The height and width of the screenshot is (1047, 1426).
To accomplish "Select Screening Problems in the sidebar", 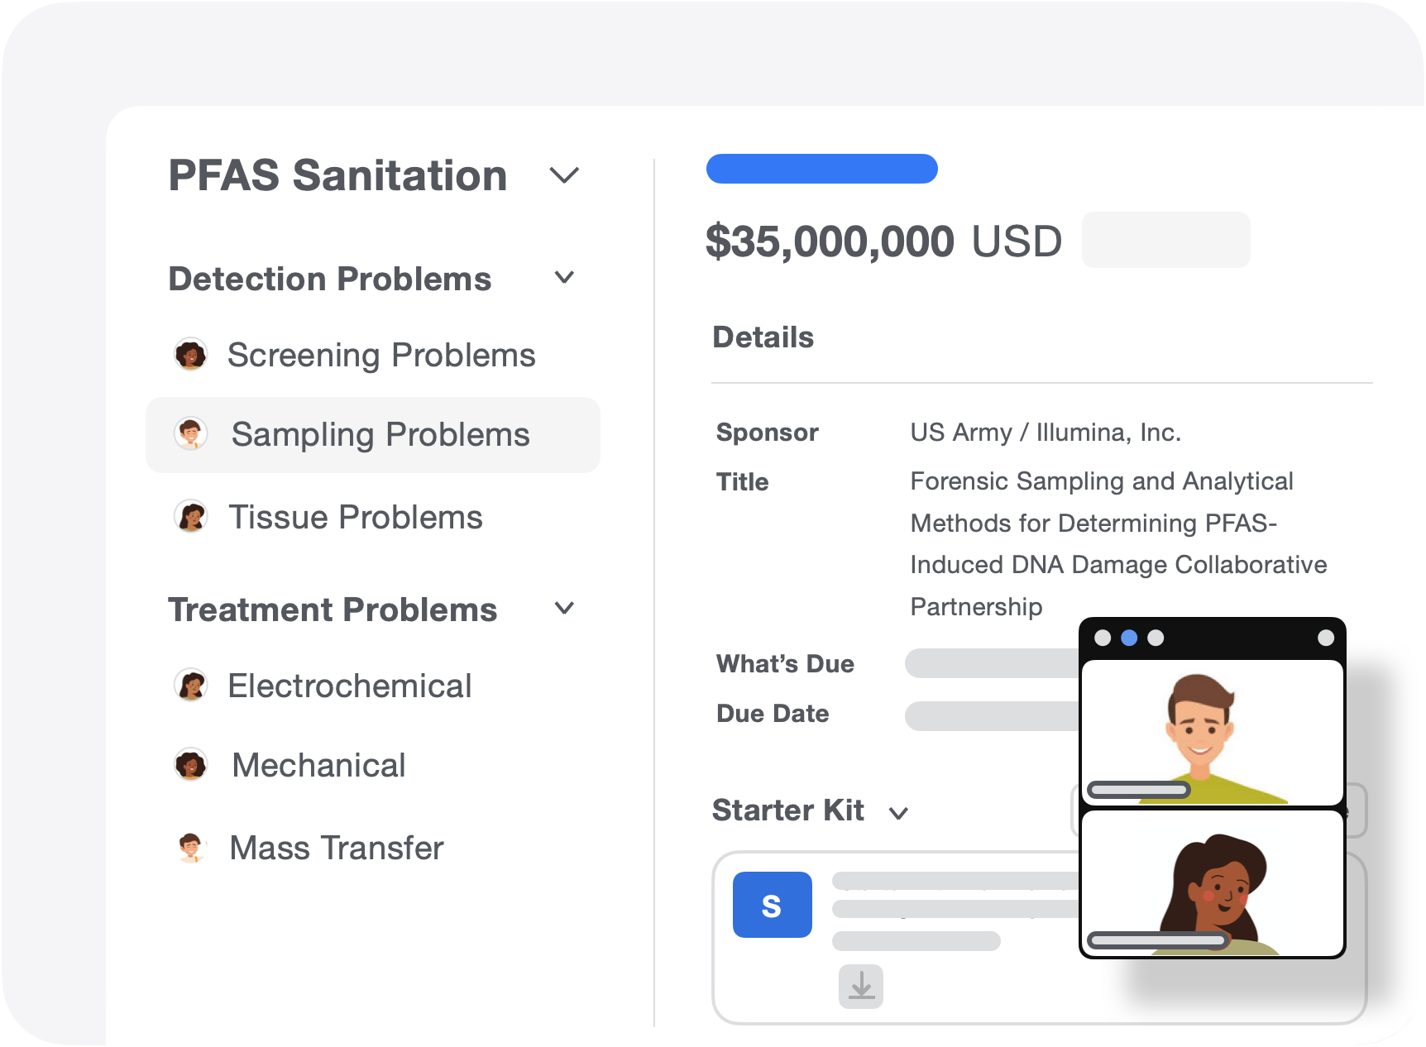I will 381,355.
